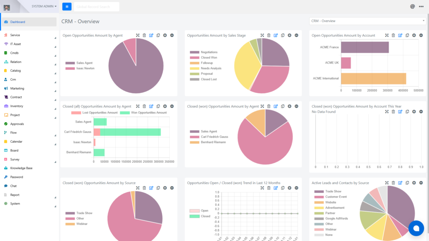
Task: Edit the Active Leads and Contacts by Source widget
Action: (x=400, y=183)
